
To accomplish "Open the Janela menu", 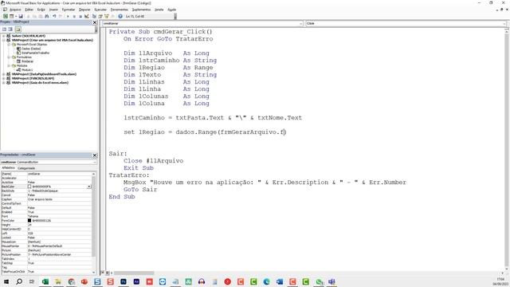I will click(x=159, y=10).
